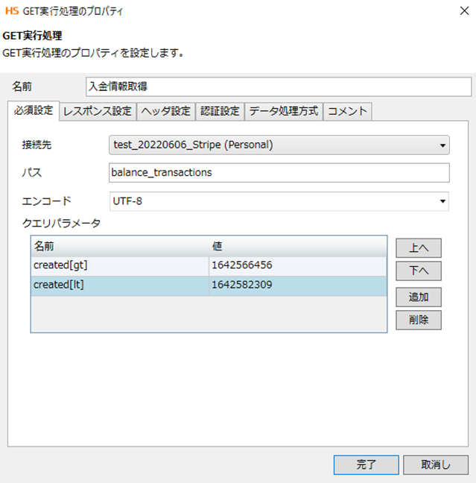Select the データ処理方式 tab
The image size is (476, 483).
tap(283, 112)
